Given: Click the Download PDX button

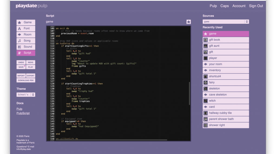Looking at the screenshot, I should 26,81.
